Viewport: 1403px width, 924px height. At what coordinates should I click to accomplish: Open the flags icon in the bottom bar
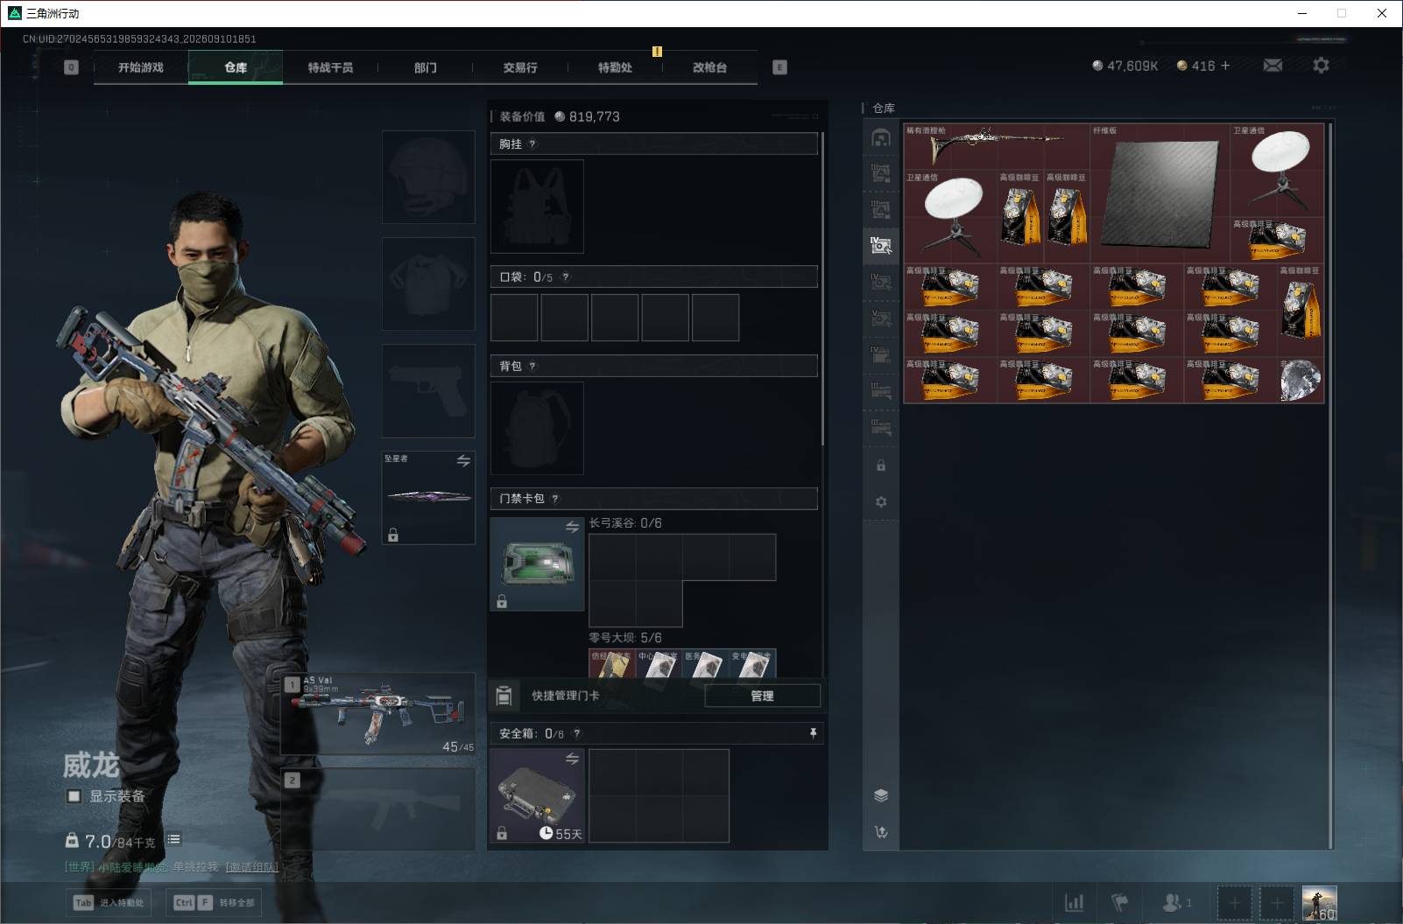pyautogui.click(x=1120, y=902)
